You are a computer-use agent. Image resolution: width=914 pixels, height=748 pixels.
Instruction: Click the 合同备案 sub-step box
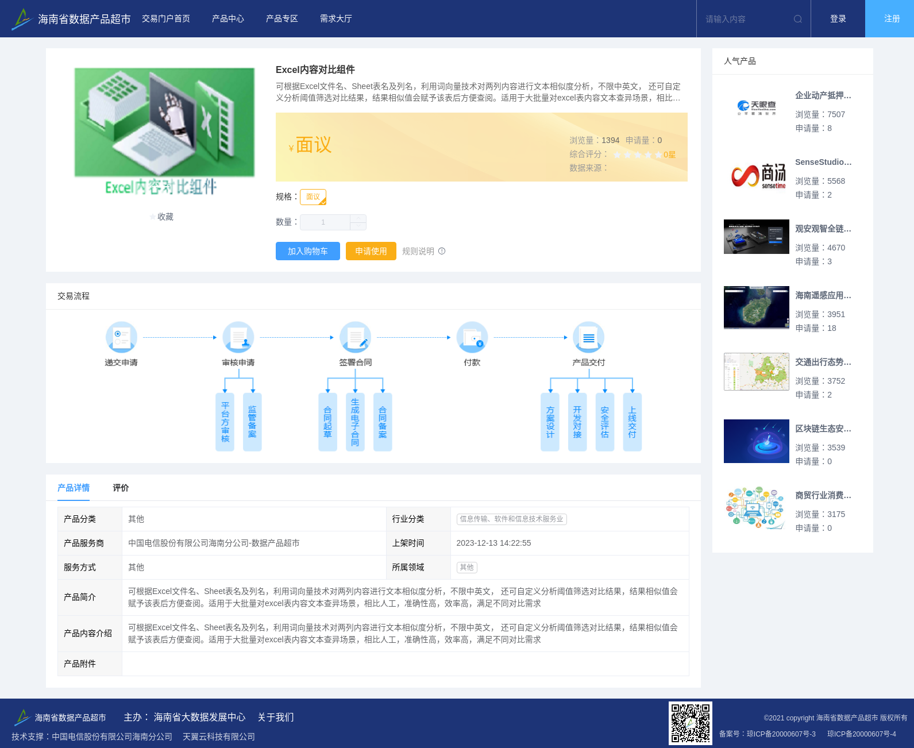tap(383, 422)
